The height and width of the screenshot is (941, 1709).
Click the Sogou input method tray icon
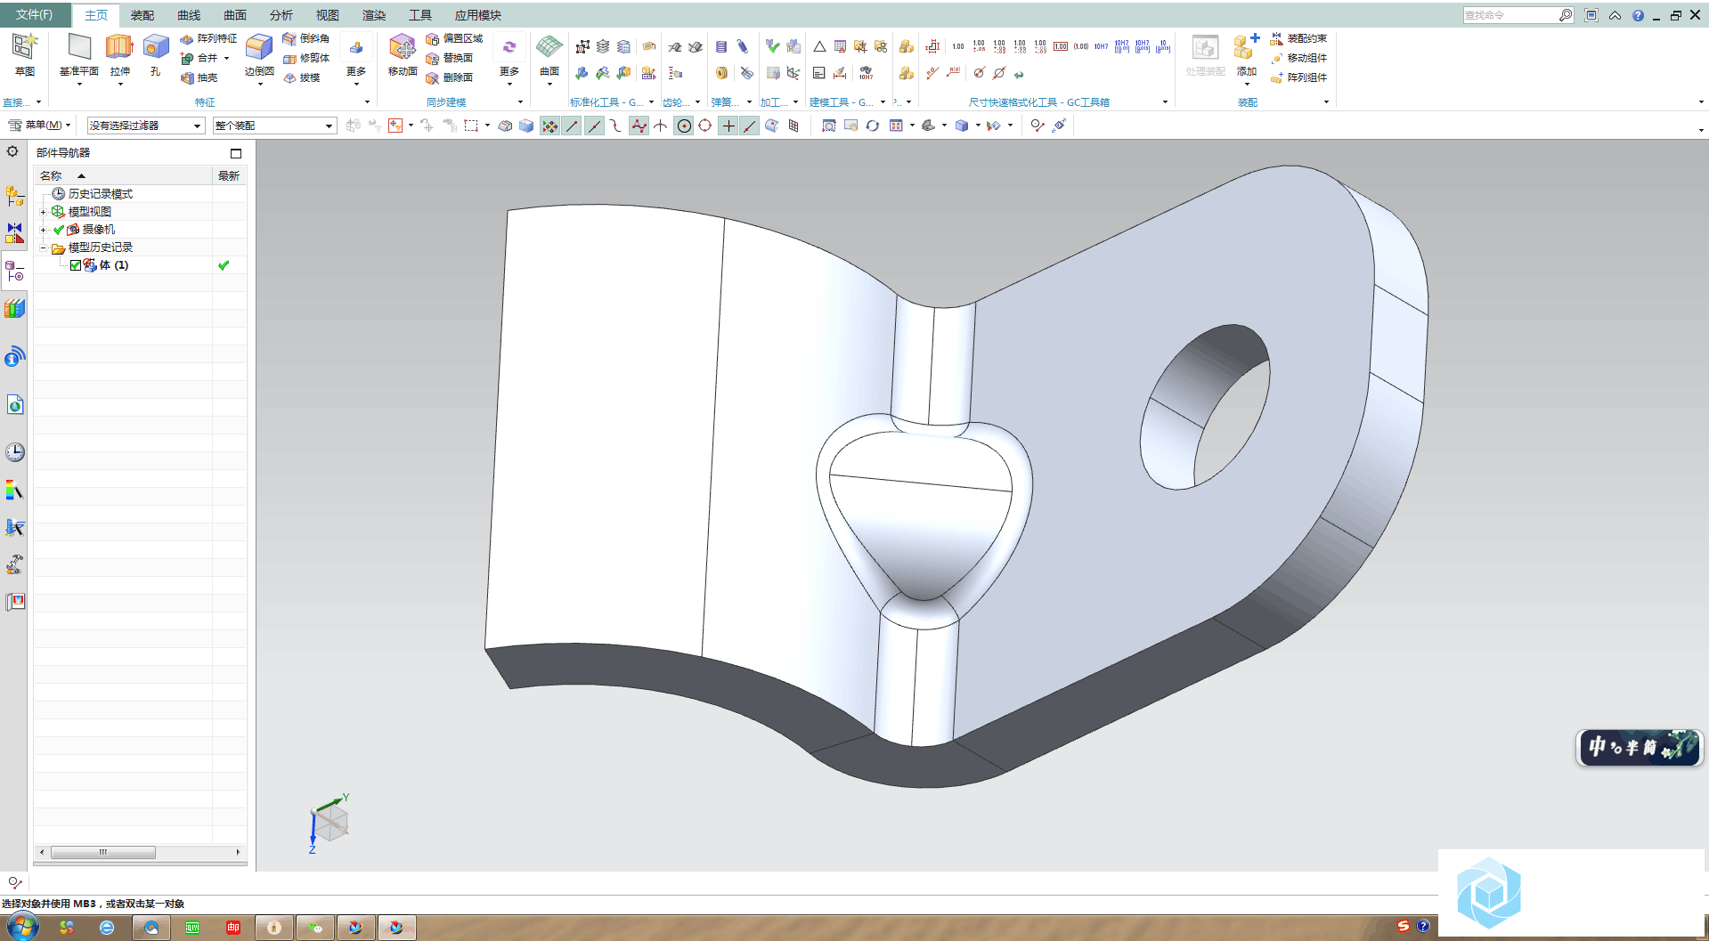coord(1404,926)
